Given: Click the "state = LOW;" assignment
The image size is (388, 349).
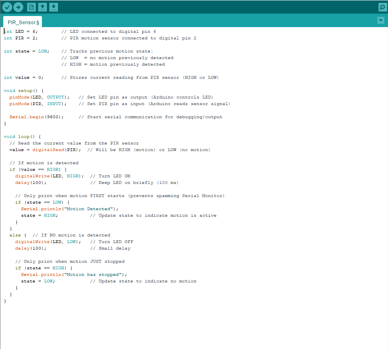Looking at the screenshot, I should [x=38, y=281].
